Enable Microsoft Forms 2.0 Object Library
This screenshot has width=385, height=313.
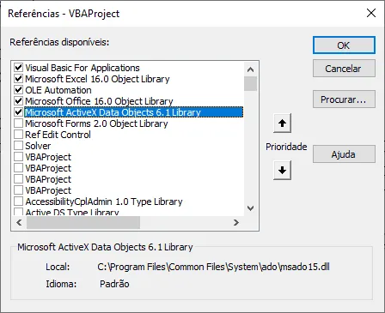[18, 123]
